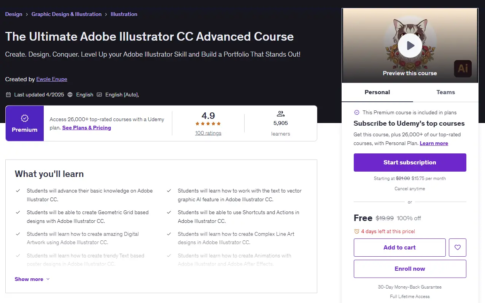Play the course preview video
Image resolution: width=485 pixels, height=303 pixels.
(x=410, y=46)
